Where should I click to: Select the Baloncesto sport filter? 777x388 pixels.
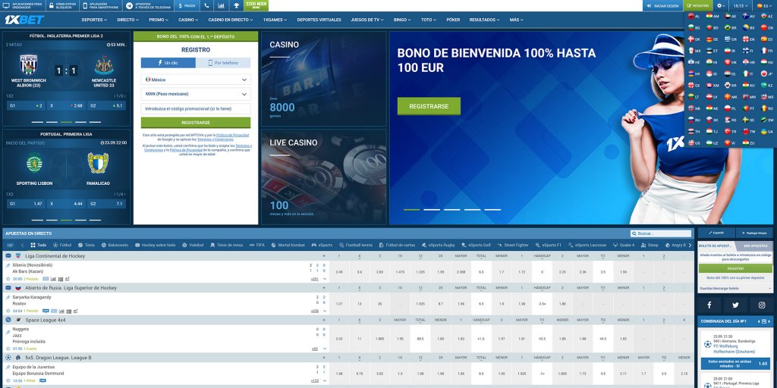(x=115, y=245)
